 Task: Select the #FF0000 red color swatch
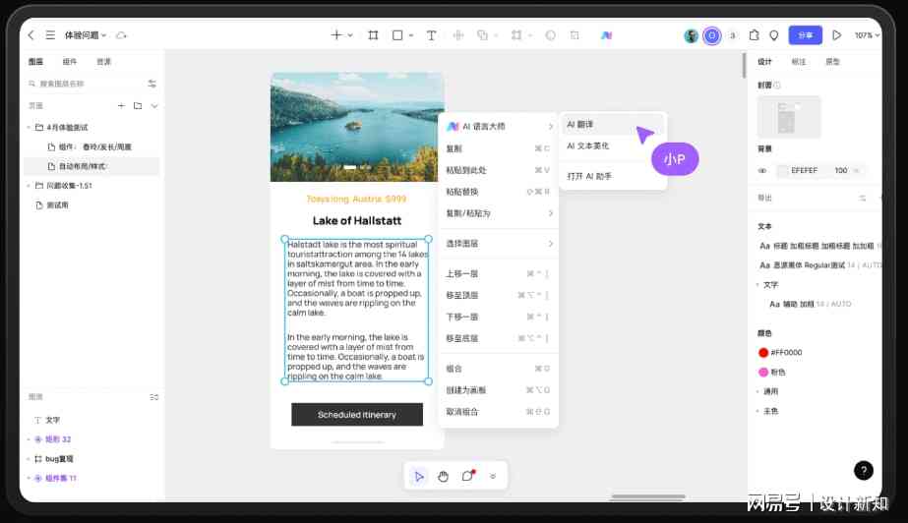763,352
